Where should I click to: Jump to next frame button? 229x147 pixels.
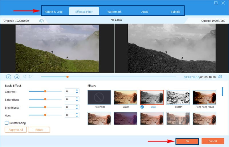(31, 77)
